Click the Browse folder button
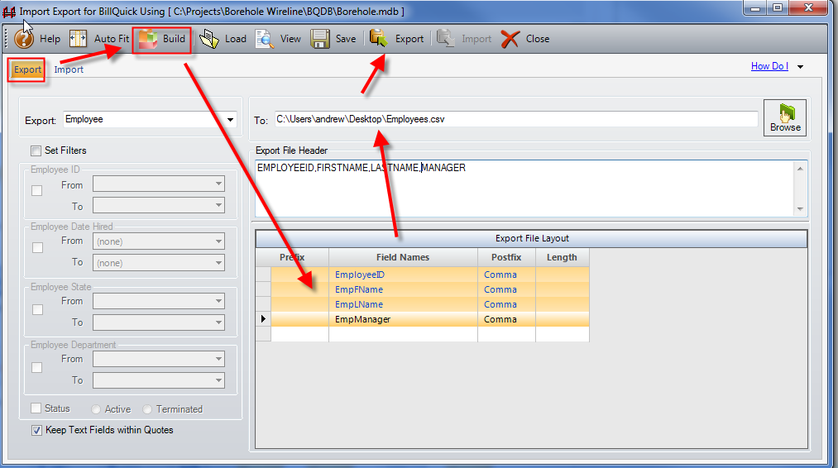 point(784,117)
